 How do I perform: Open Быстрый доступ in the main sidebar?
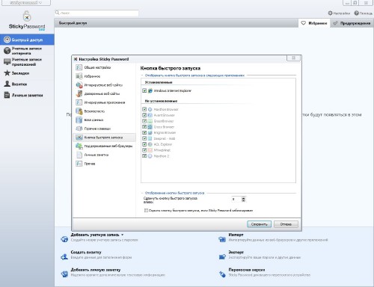click(27, 40)
